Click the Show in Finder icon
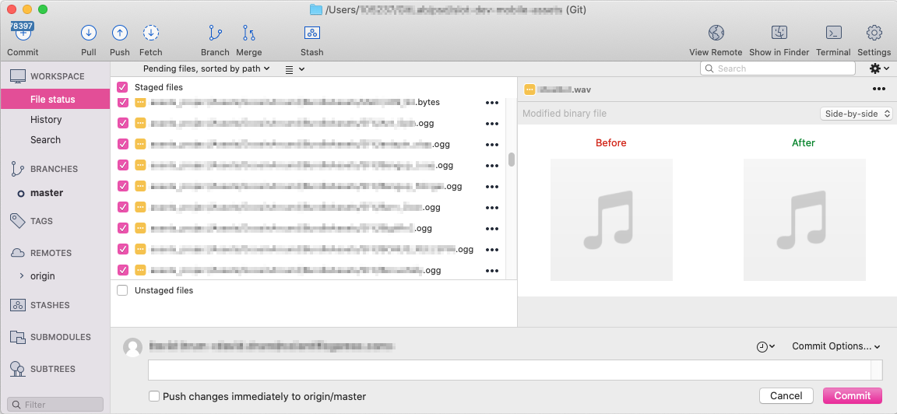 click(x=779, y=33)
